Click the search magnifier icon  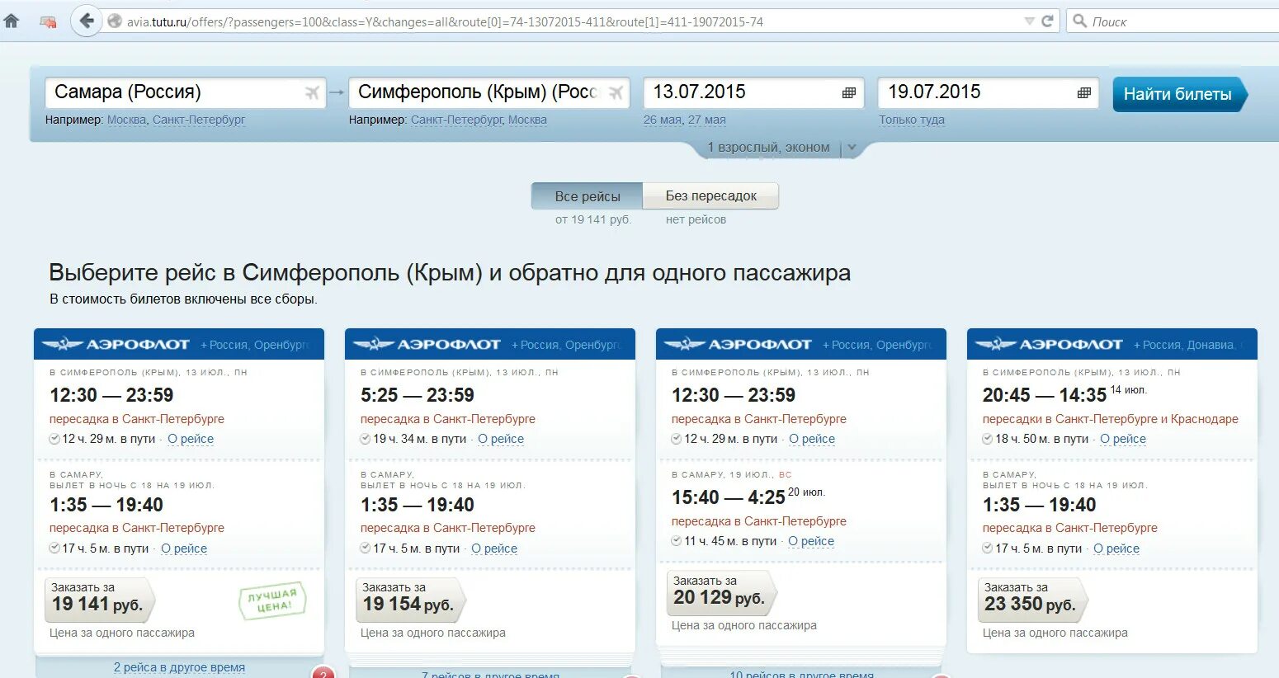(x=1079, y=21)
